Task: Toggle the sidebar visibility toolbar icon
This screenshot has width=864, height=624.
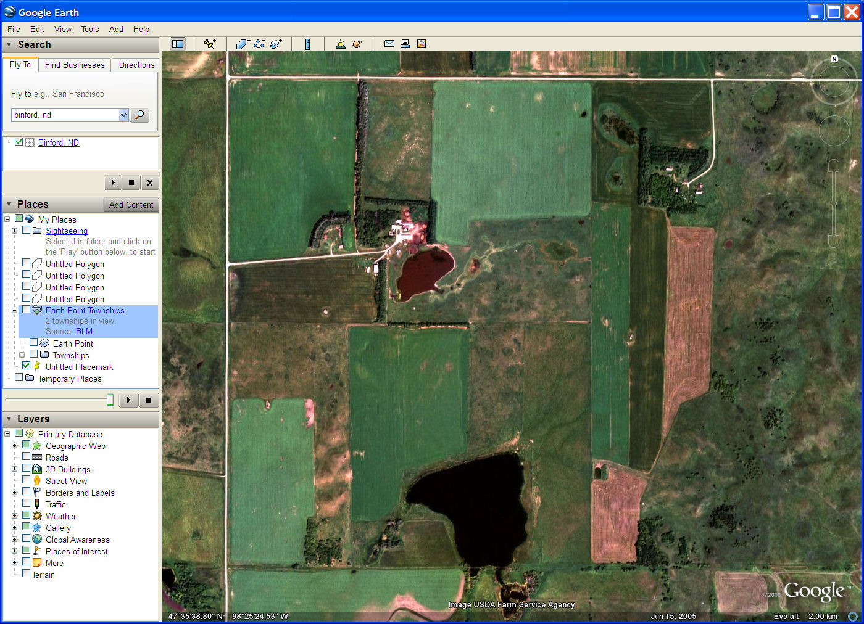Action: tap(178, 44)
